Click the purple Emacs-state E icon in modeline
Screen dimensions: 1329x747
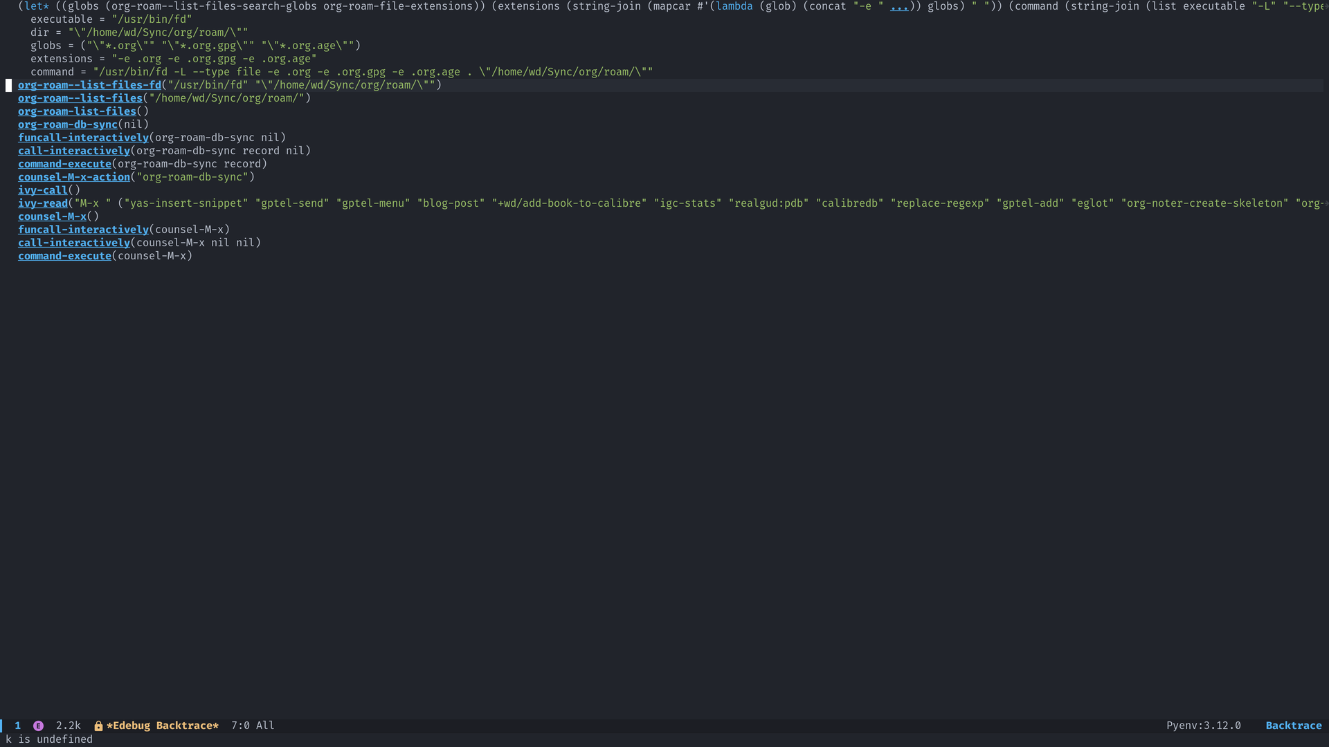[38, 726]
